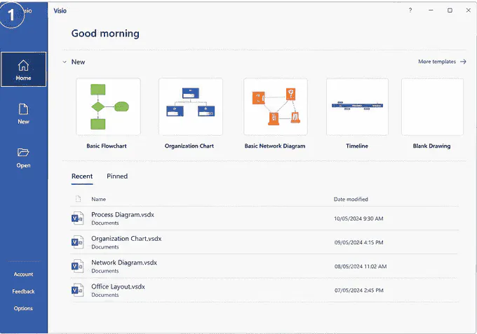Click the Timeline label text
Screen dimensions: 477x334
click(357, 146)
